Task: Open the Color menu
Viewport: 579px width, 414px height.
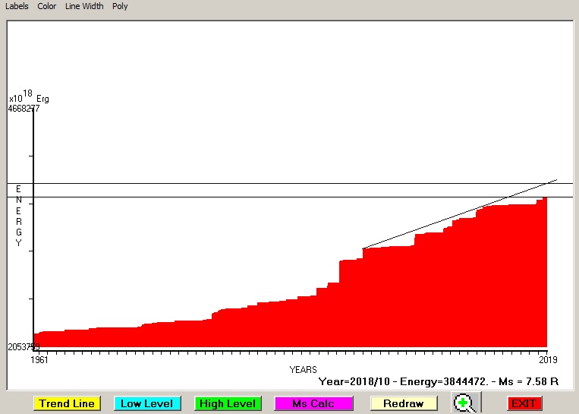Action: tap(47, 6)
